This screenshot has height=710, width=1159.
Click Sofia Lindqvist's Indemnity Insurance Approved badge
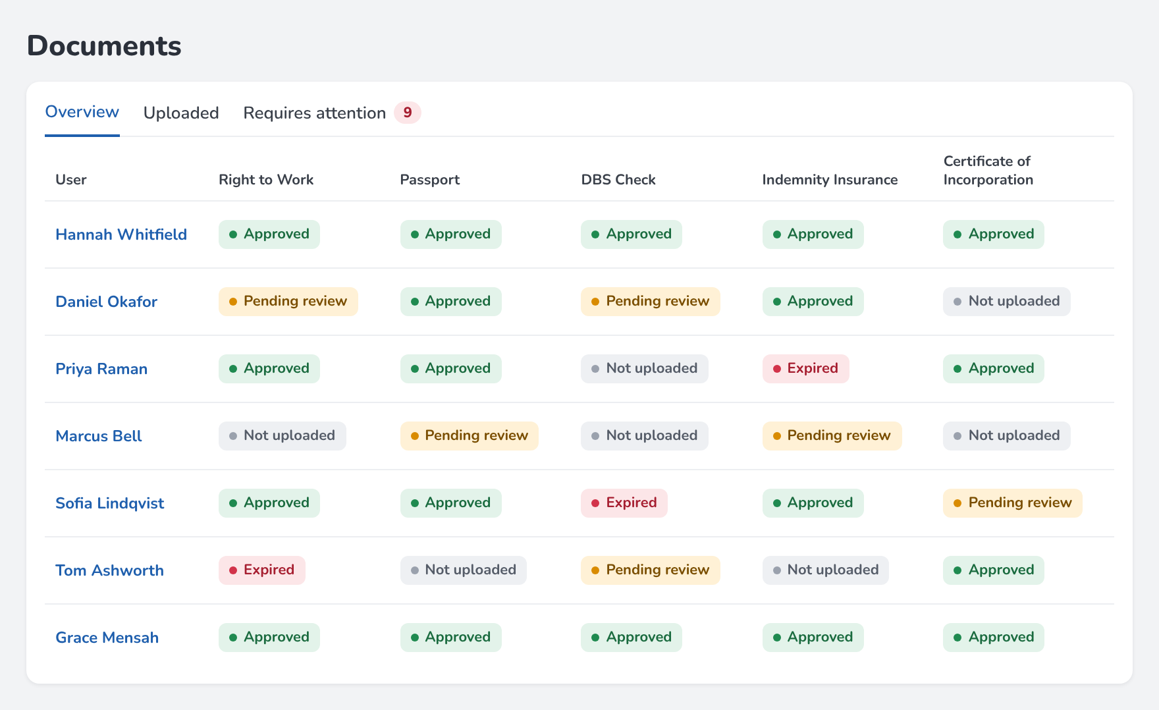click(x=813, y=503)
